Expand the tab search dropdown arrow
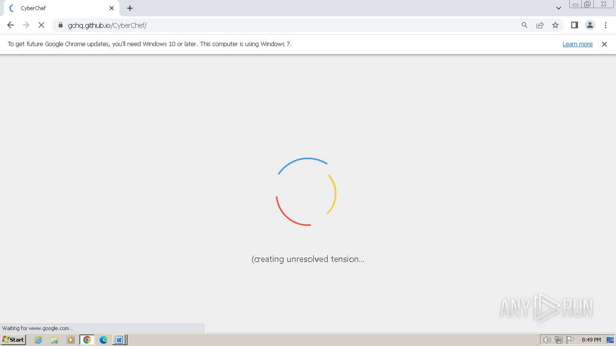This screenshot has width=616, height=346. [559, 8]
